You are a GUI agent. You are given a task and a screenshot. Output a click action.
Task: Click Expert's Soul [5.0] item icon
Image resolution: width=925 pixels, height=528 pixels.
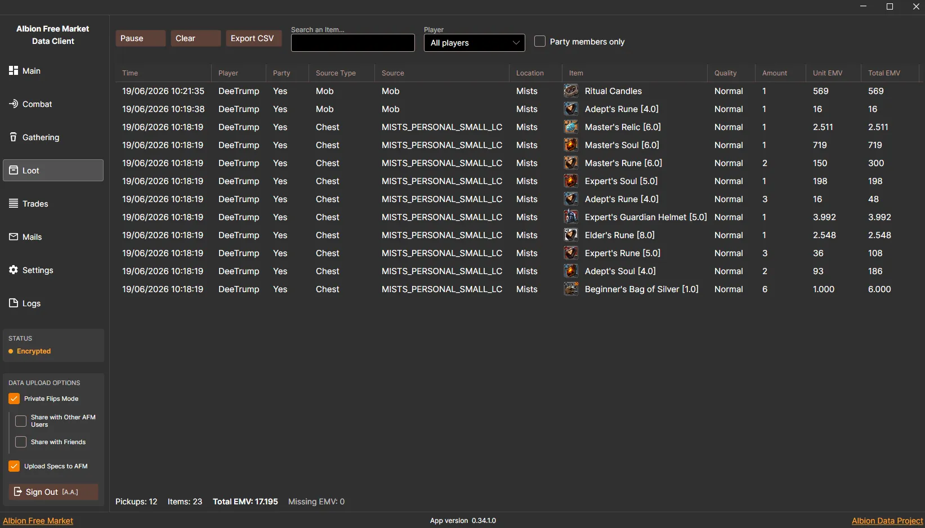coord(571,181)
